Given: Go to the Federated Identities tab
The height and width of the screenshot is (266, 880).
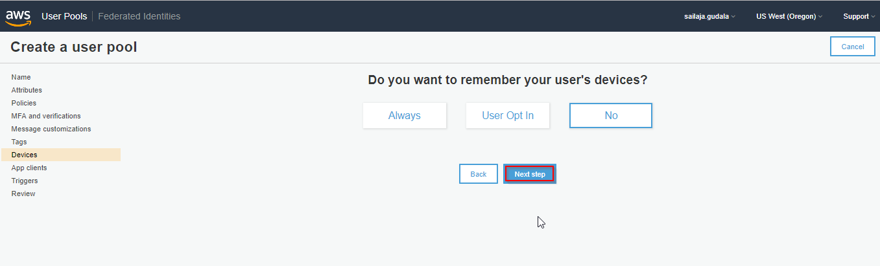Looking at the screenshot, I should [x=139, y=16].
